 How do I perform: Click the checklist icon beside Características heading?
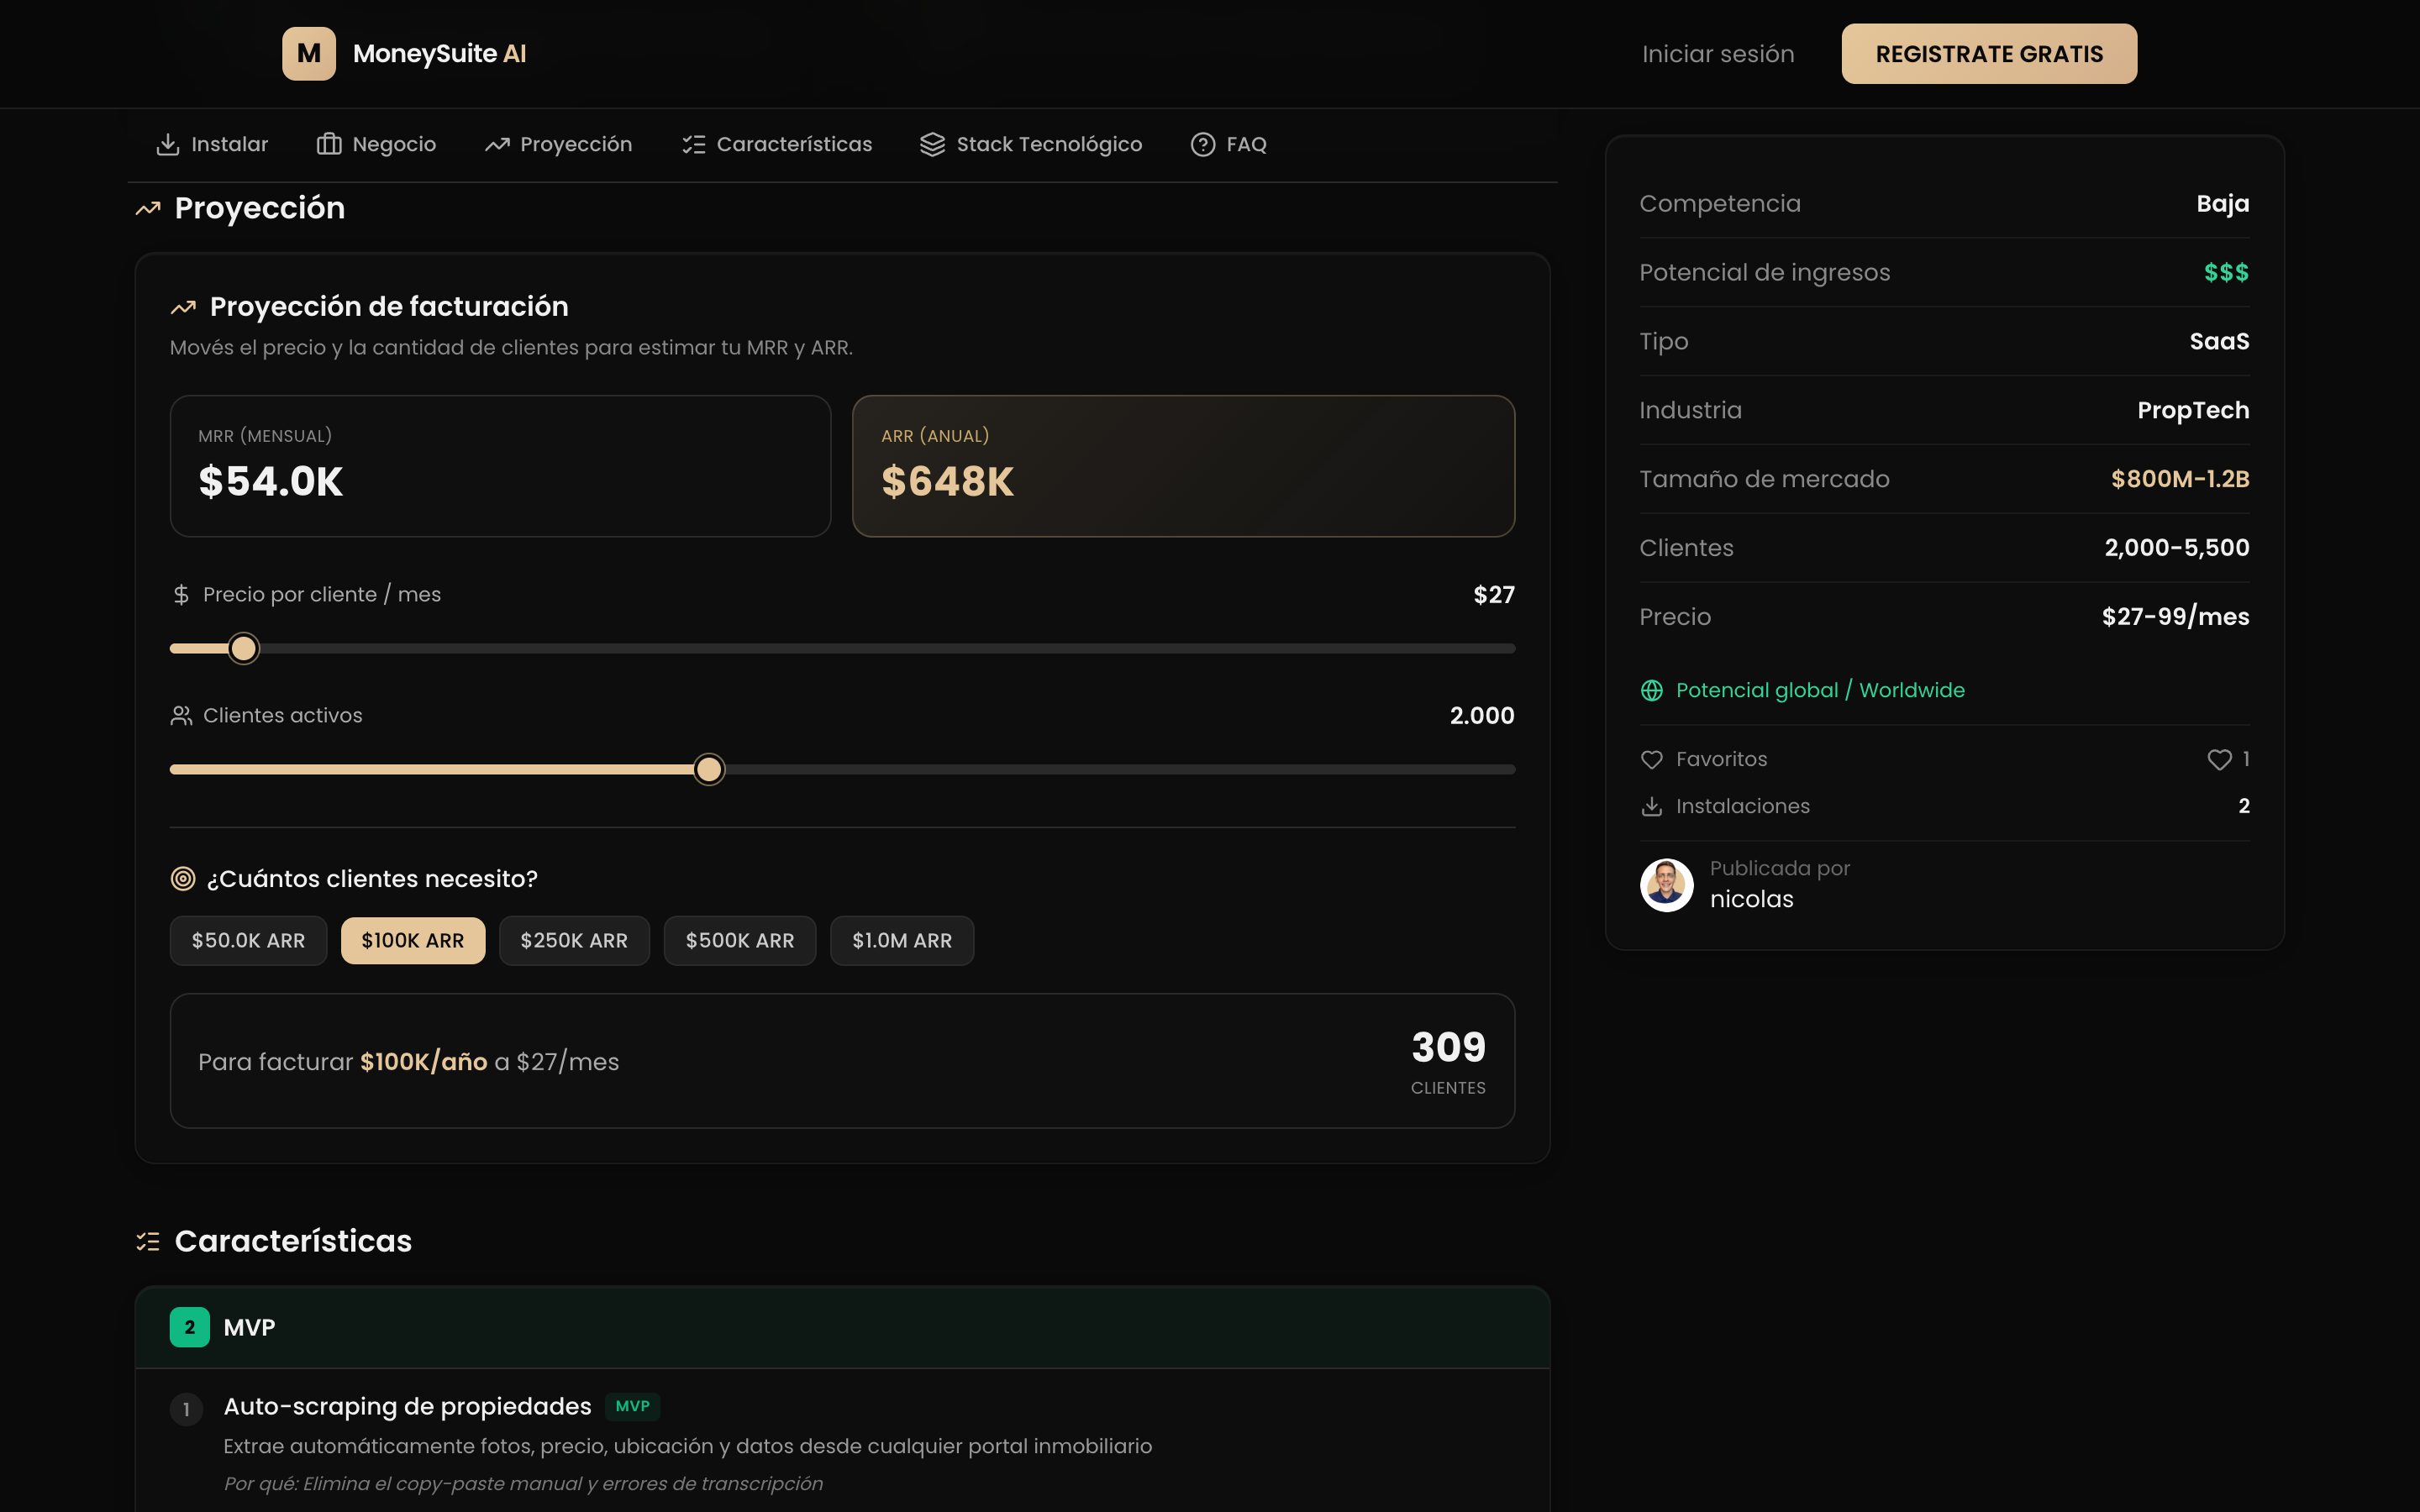pyautogui.click(x=148, y=1242)
